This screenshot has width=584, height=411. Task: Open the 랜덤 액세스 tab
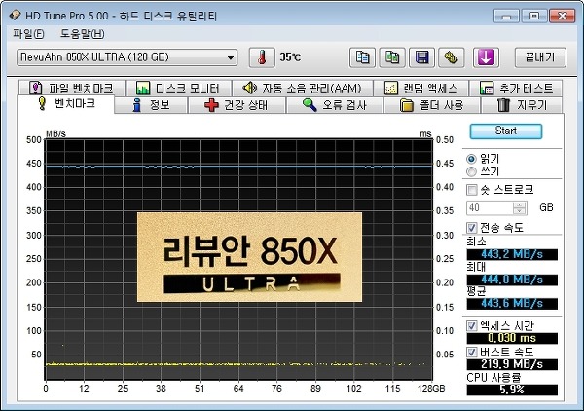pyautogui.click(x=420, y=88)
